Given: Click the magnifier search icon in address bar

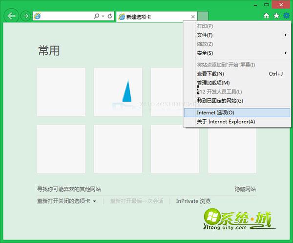Looking at the screenshot, I should pos(97,16).
